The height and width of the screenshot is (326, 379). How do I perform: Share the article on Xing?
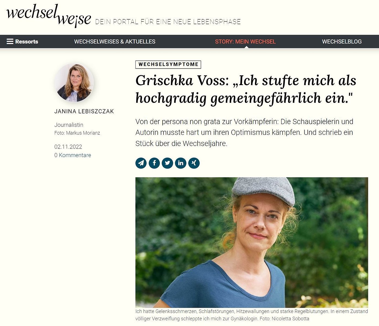[x=194, y=163]
